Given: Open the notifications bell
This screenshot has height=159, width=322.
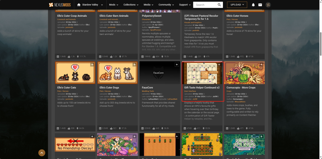Looking at the screenshot, I should pyautogui.click(x=253, y=5).
